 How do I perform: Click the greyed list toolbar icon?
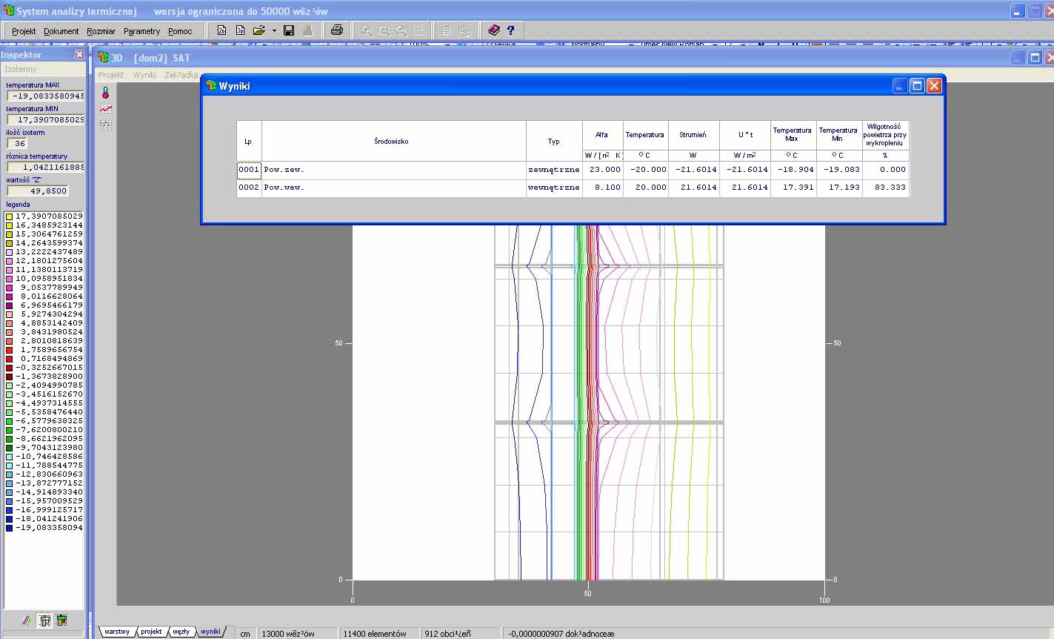[x=446, y=30]
